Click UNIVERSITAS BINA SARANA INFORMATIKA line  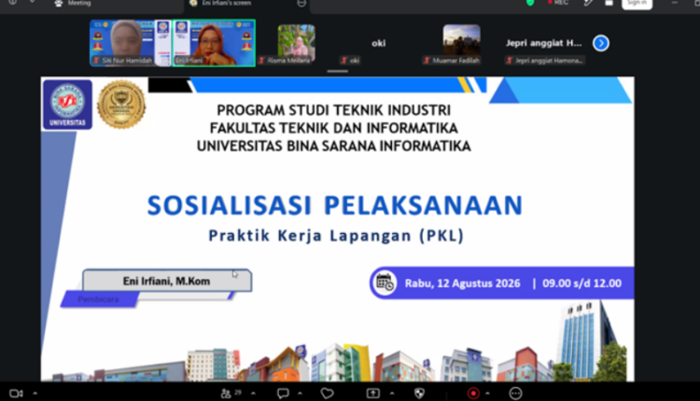coord(334,145)
